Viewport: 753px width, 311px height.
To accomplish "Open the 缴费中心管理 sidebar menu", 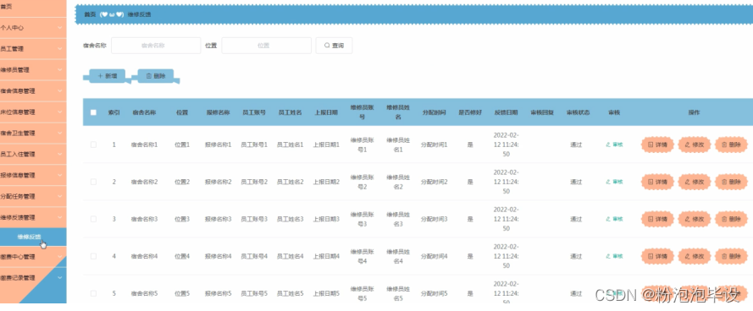I will click(x=33, y=257).
